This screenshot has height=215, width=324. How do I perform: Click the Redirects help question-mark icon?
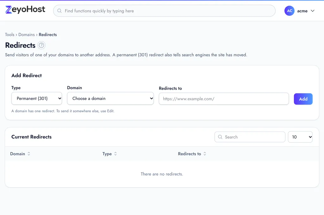[41, 45]
